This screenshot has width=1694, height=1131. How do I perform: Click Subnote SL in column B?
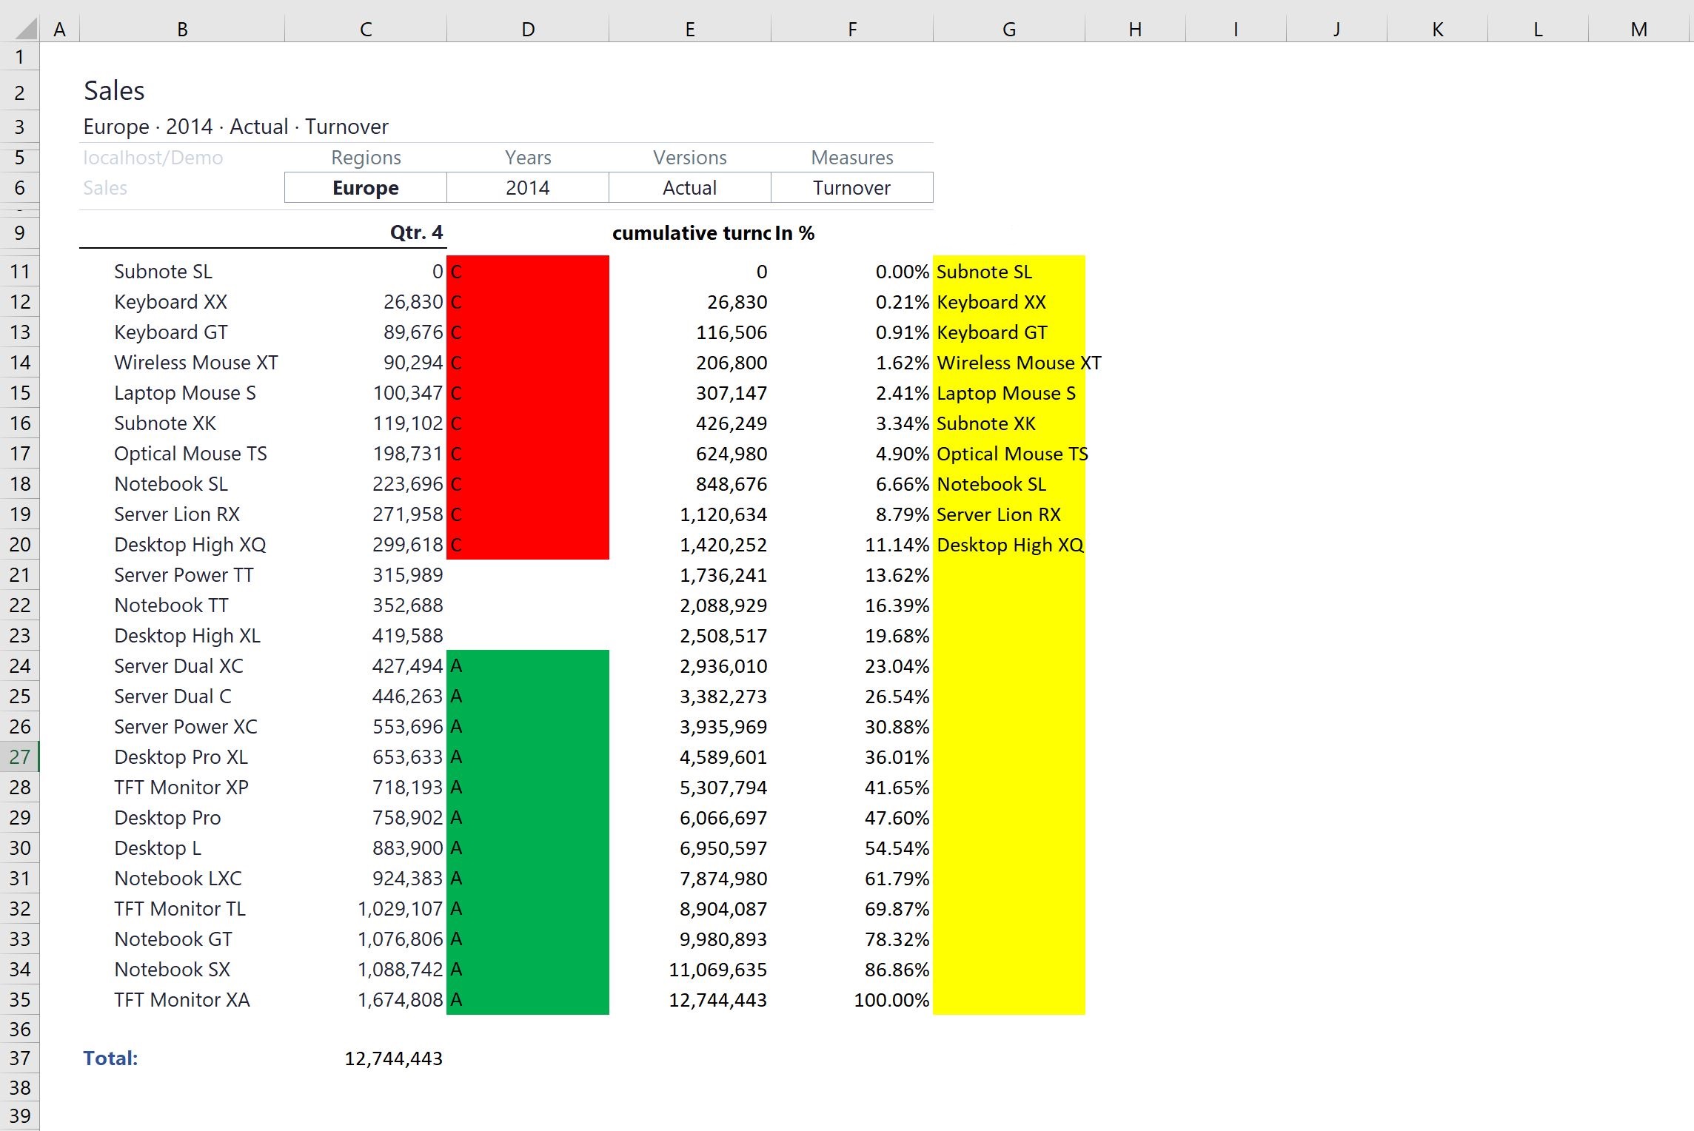tap(164, 272)
